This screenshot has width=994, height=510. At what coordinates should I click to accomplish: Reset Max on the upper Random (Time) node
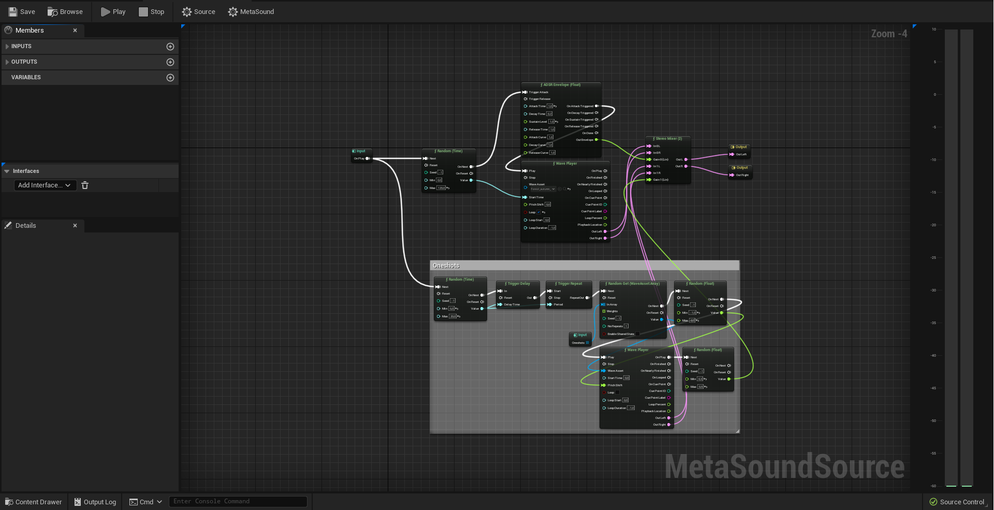(448, 188)
